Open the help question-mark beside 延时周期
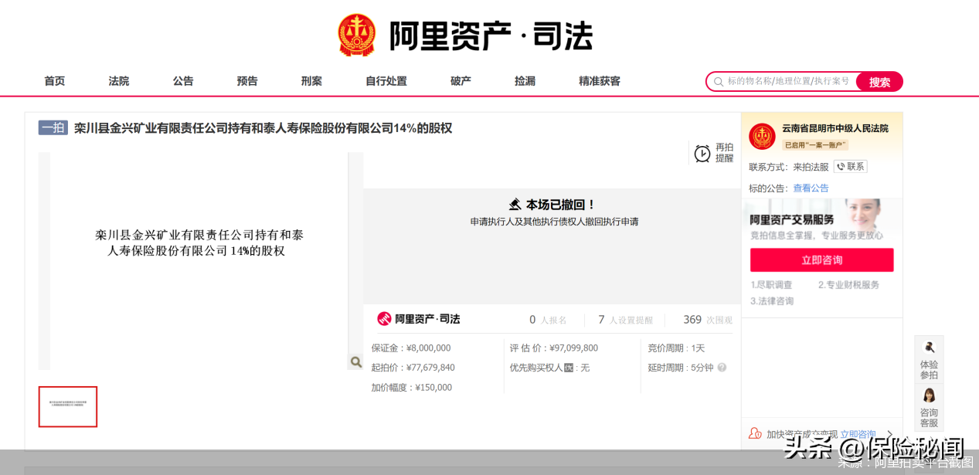Image resolution: width=979 pixels, height=475 pixels. (x=720, y=369)
